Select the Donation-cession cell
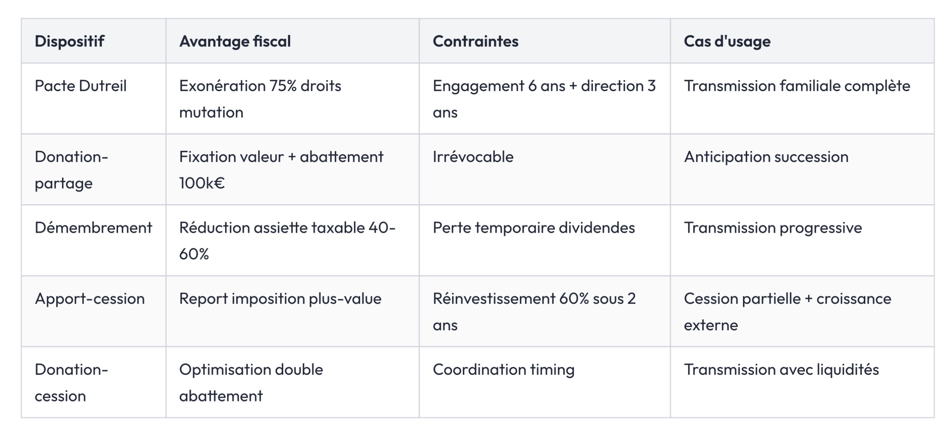 pyautogui.click(x=94, y=382)
